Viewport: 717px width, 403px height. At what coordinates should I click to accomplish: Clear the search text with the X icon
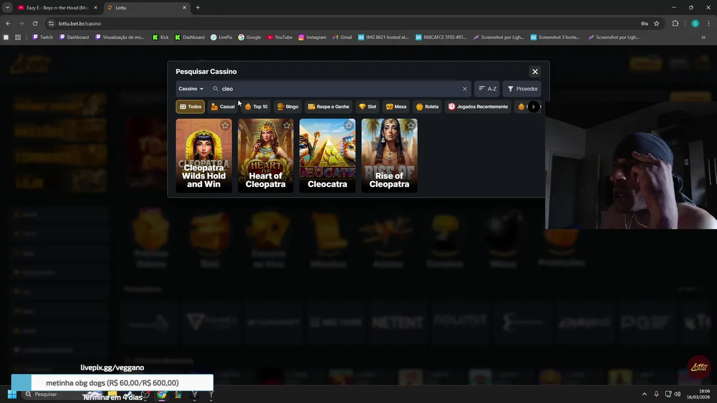464,88
